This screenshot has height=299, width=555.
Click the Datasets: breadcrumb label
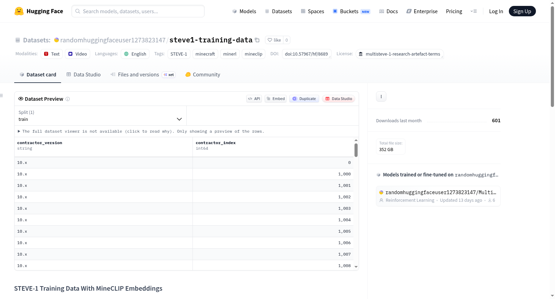click(37, 40)
